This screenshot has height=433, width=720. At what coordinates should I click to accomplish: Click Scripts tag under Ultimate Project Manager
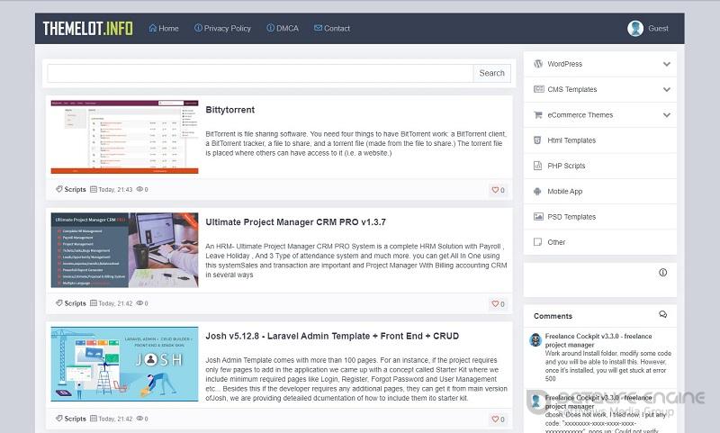pos(75,303)
